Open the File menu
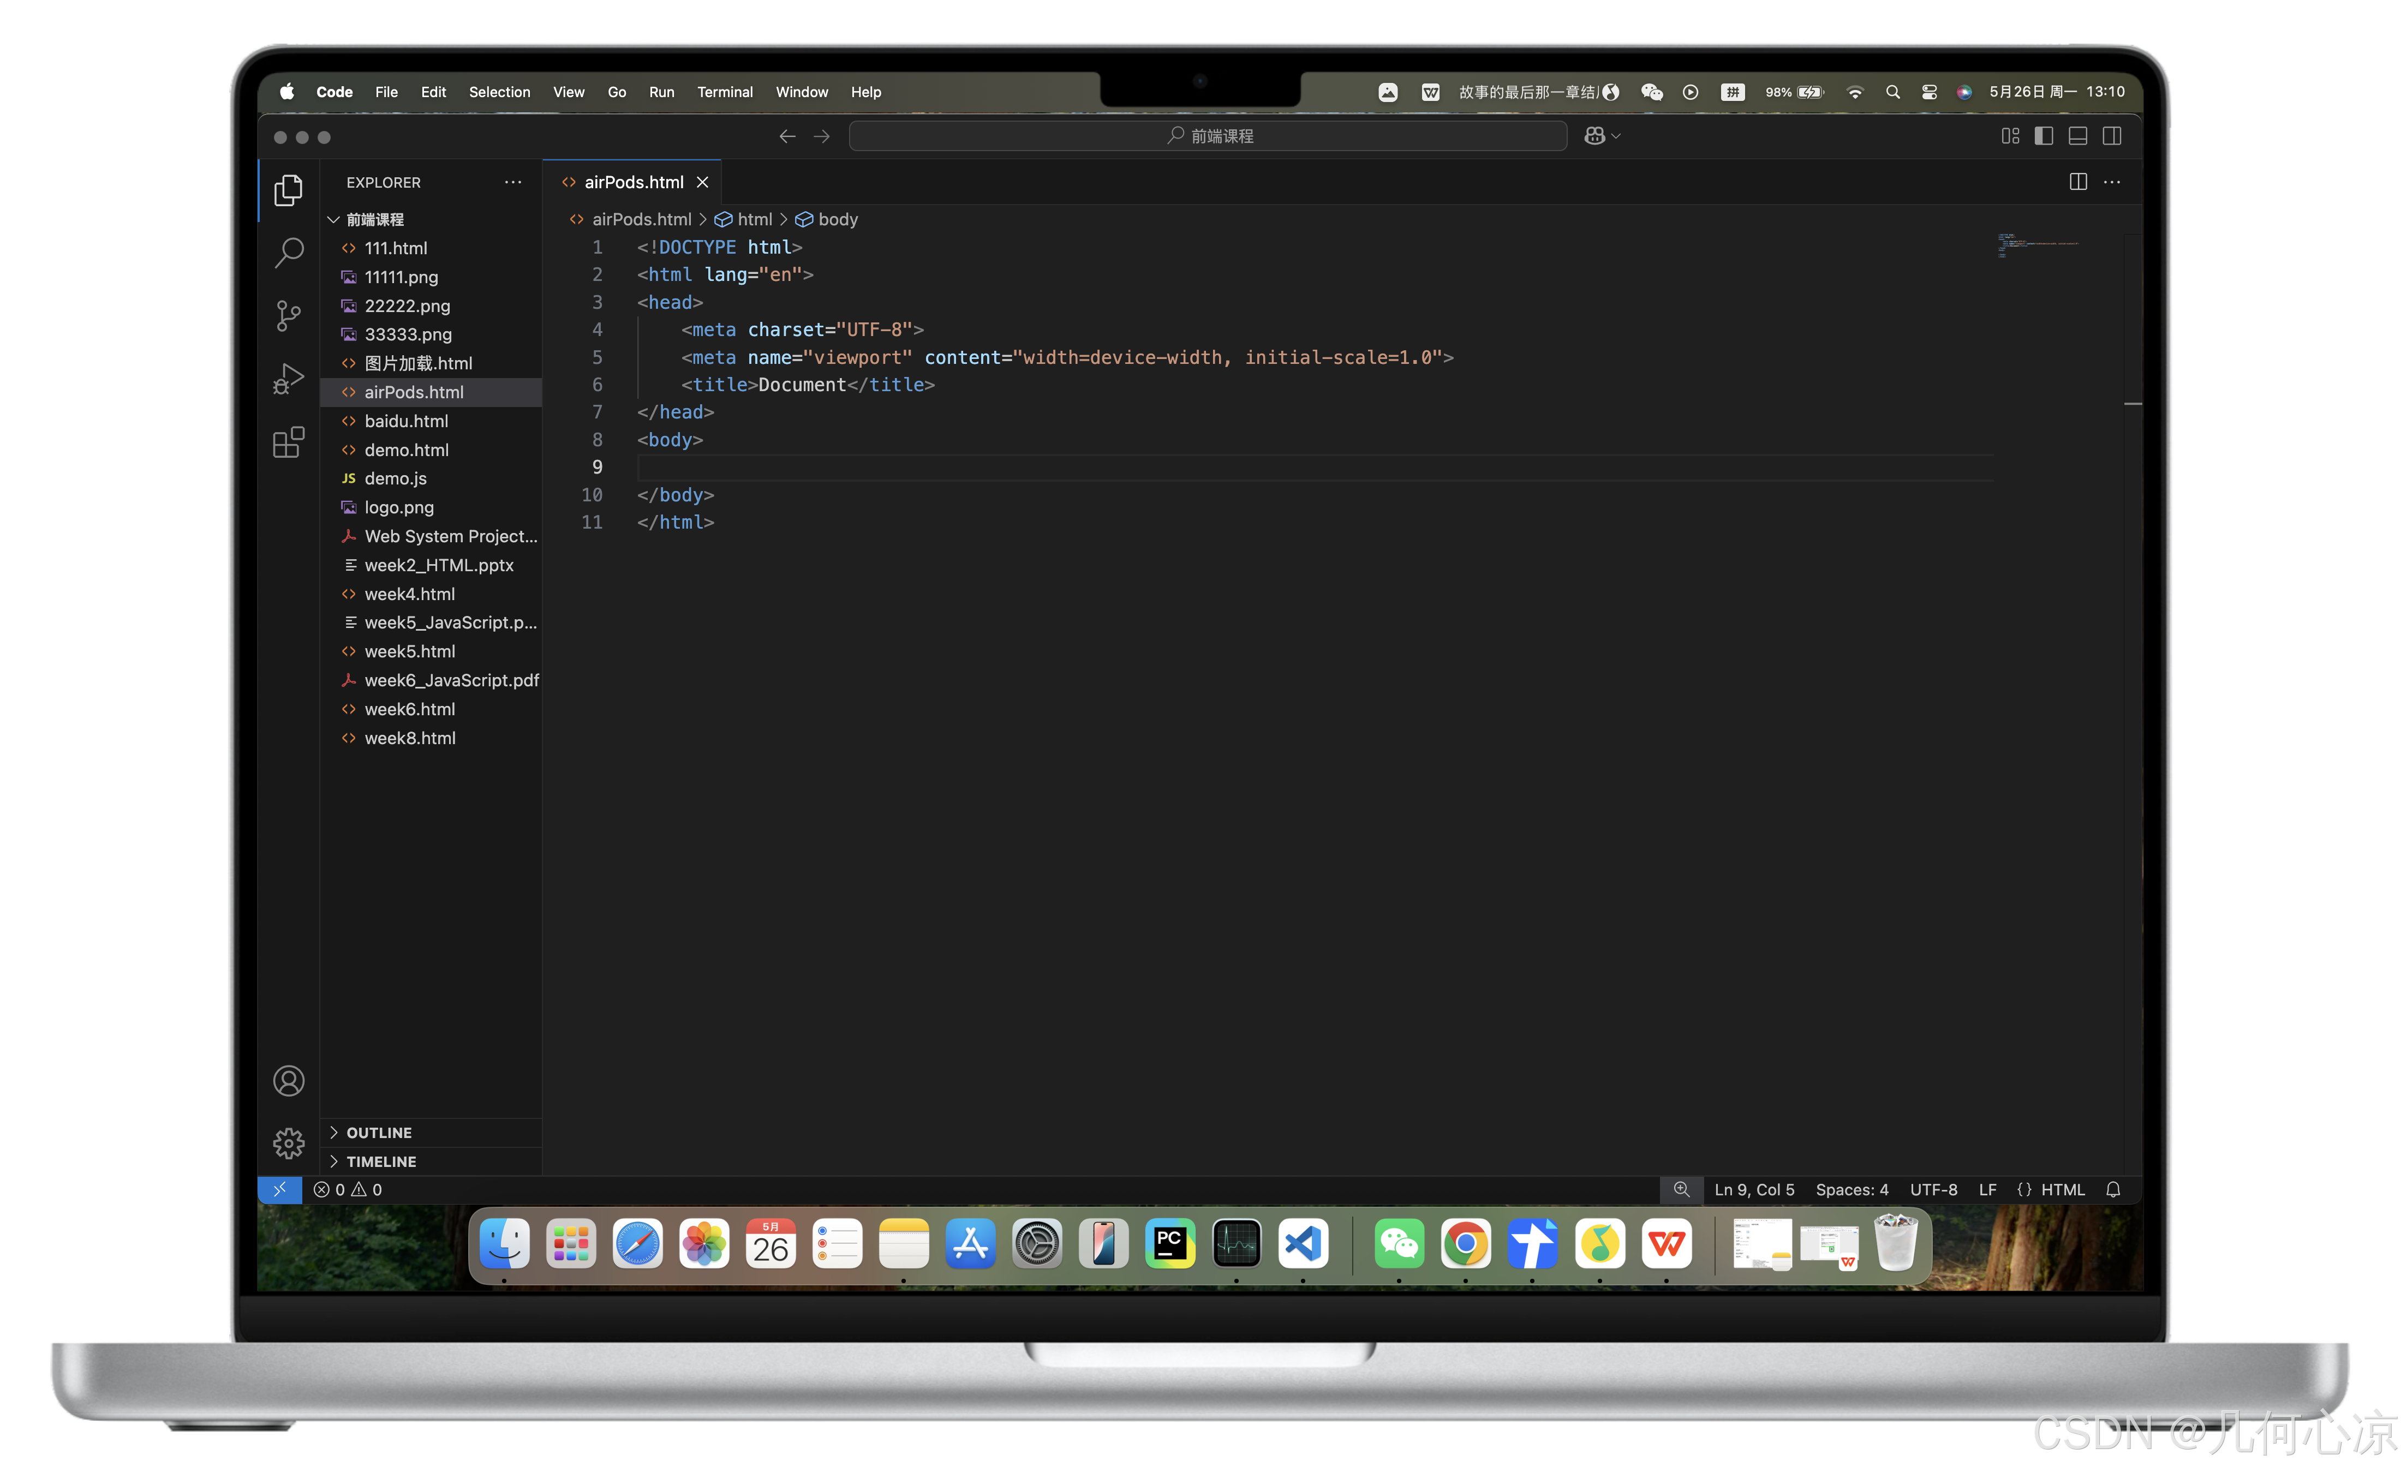The height and width of the screenshot is (1473, 2401). tap(386, 92)
